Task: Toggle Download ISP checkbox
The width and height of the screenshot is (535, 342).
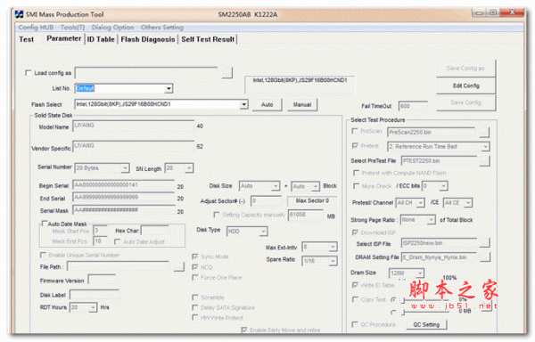Action: pos(355,232)
